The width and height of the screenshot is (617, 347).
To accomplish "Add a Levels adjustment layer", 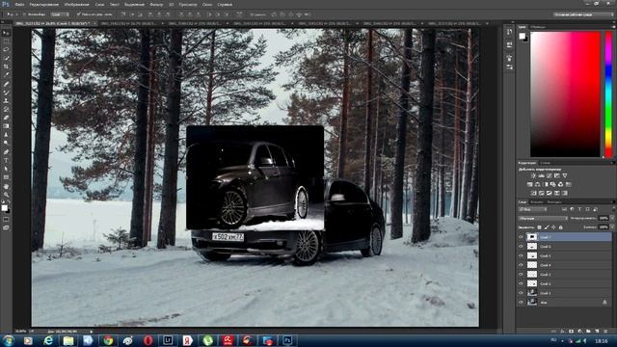I will pos(542,175).
